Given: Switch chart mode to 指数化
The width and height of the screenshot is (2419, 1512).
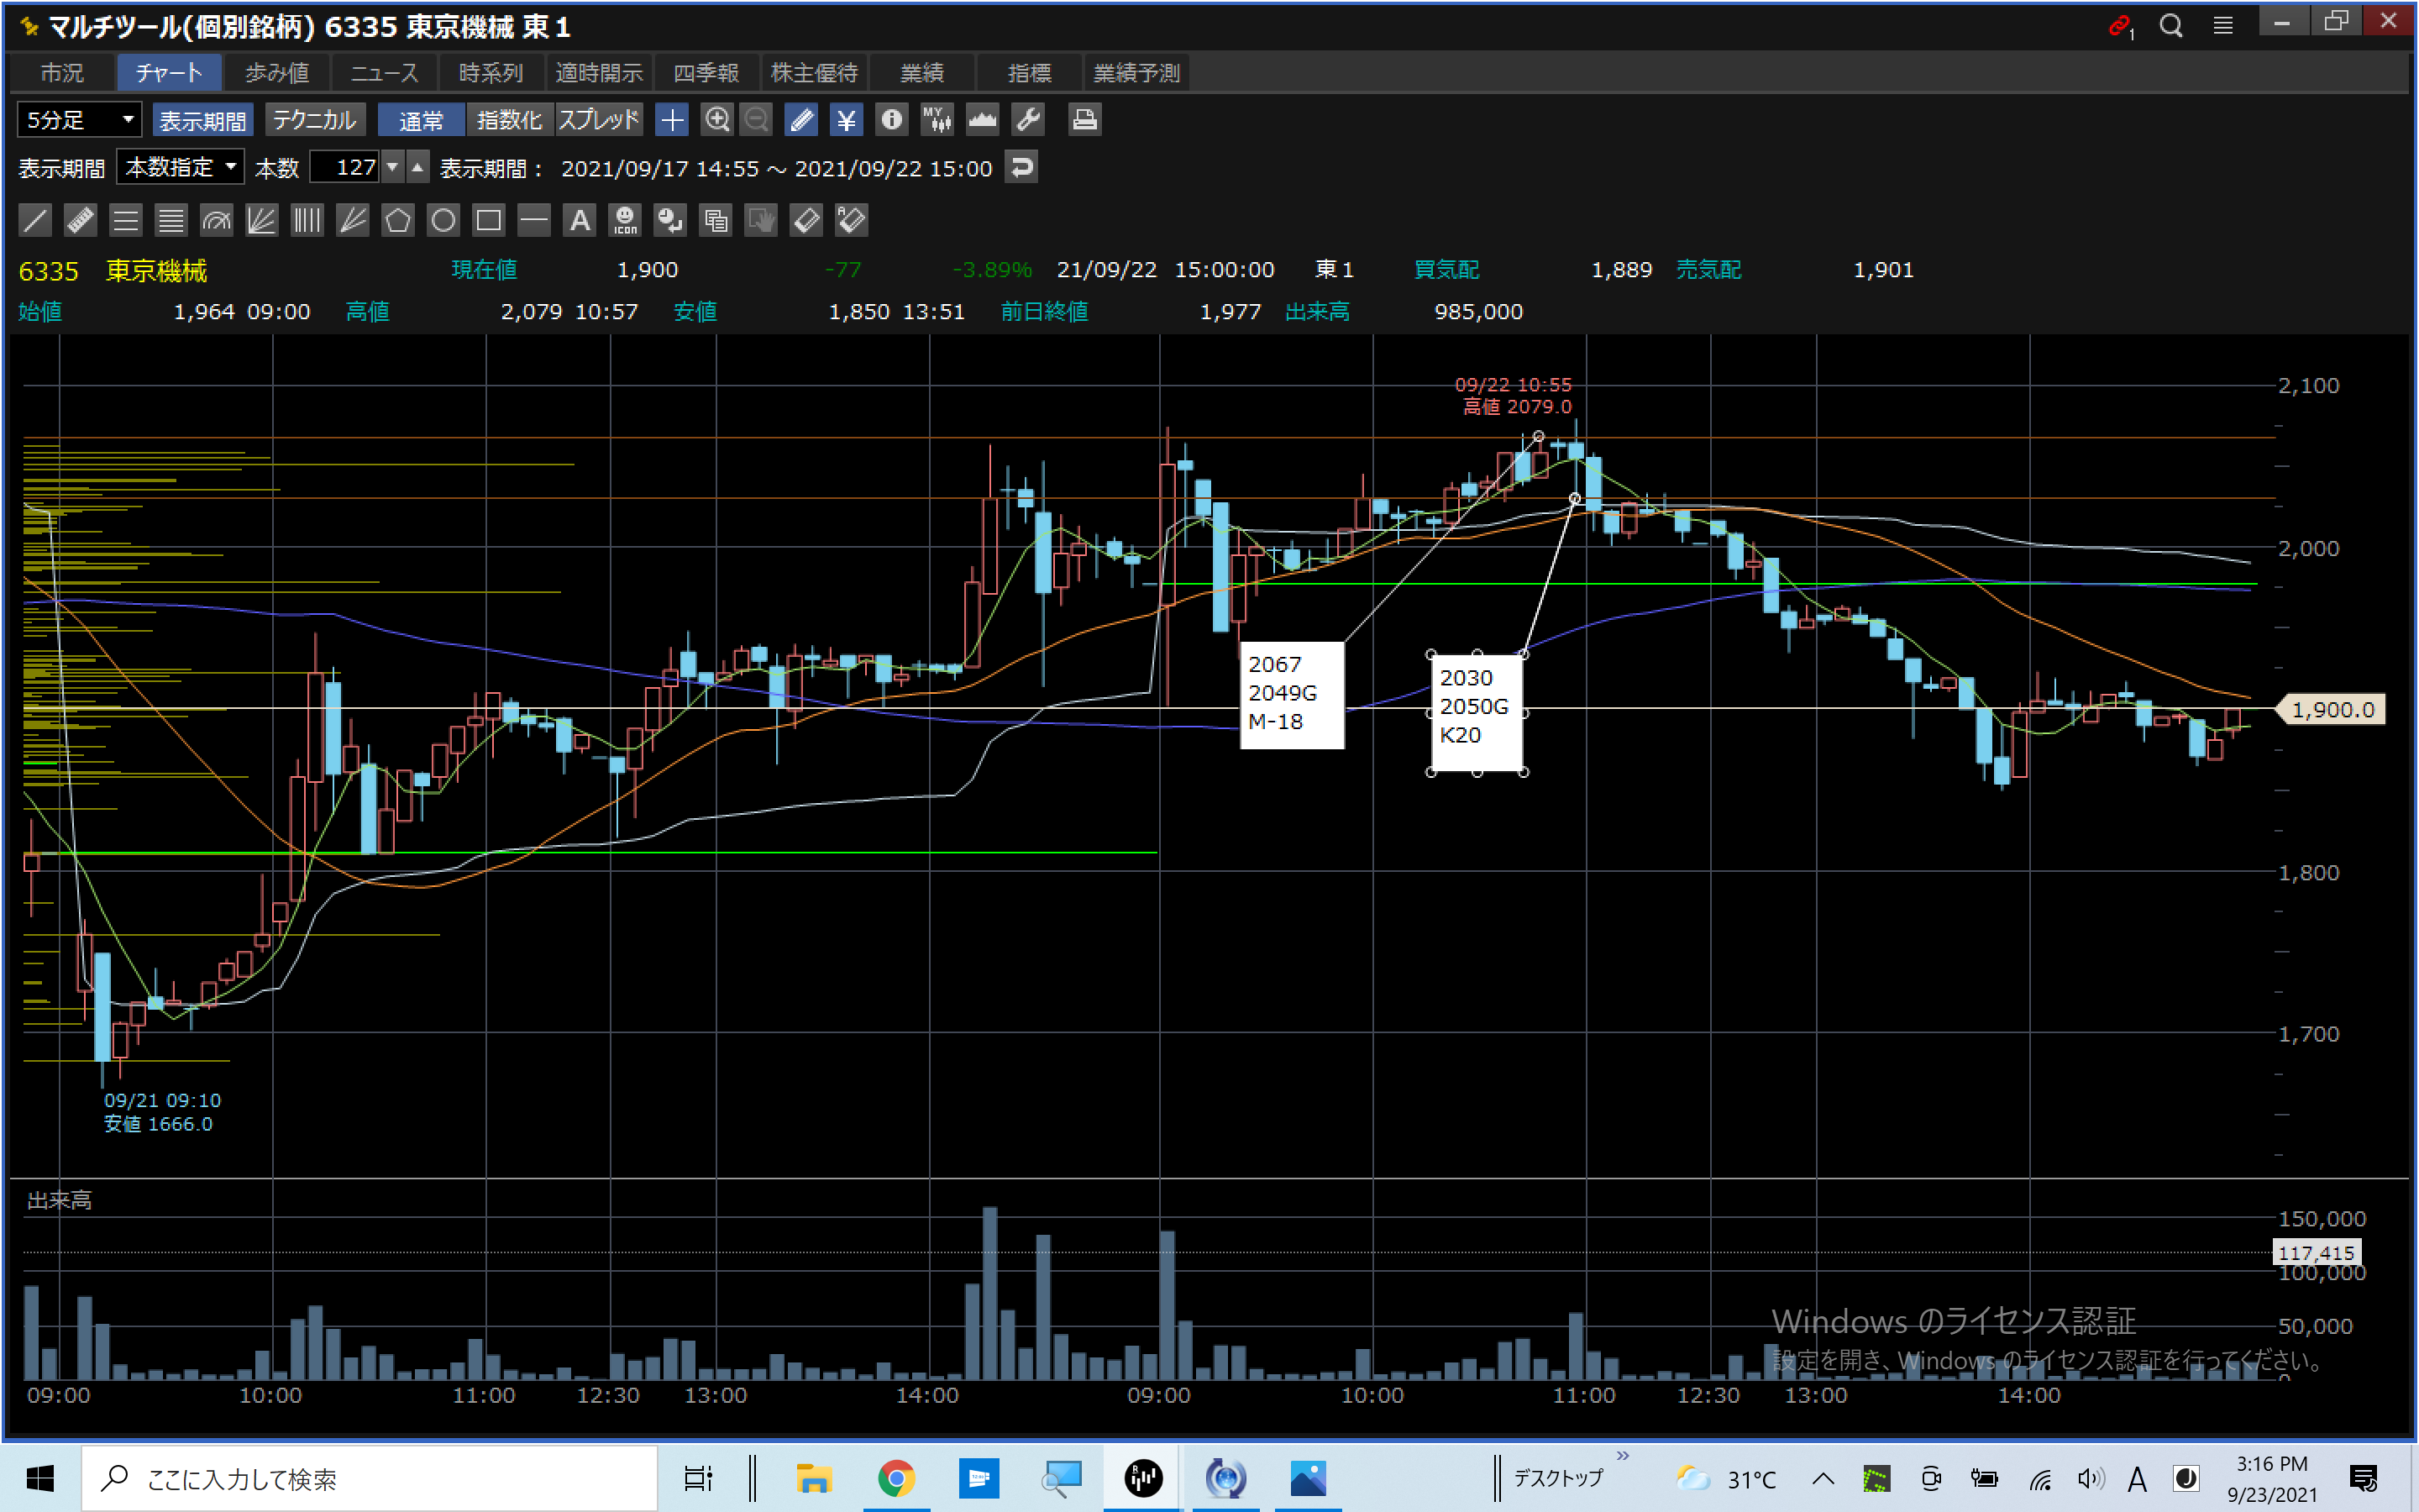Looking at the screenshot, I should (x=509, y=120).
